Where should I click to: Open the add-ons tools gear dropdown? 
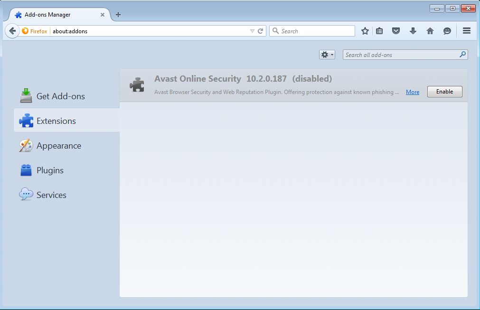point(327,55)
